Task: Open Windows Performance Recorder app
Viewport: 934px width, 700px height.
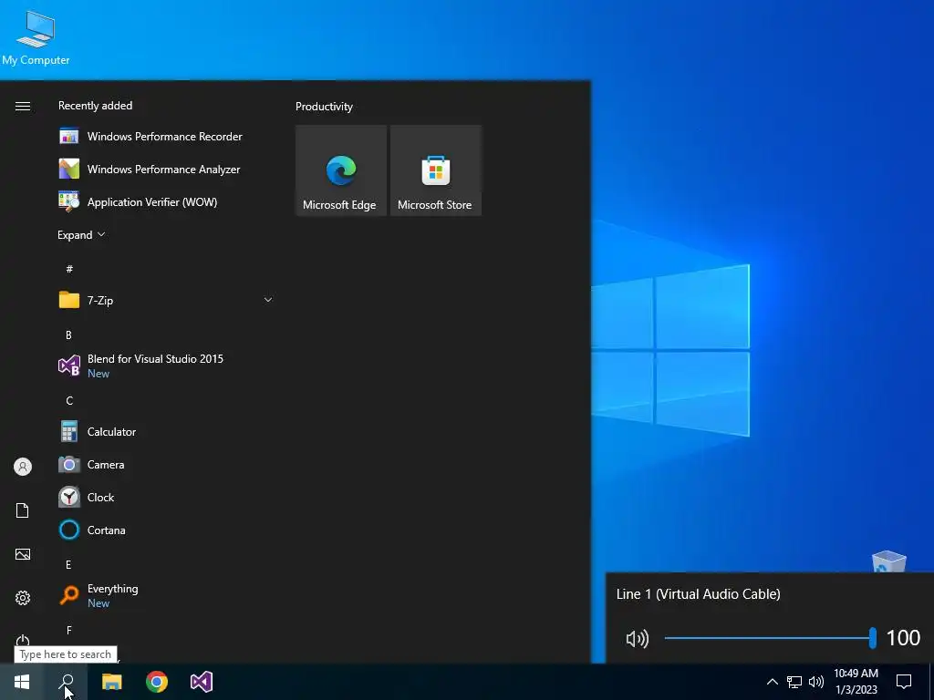Action: (x=166, y=137)
